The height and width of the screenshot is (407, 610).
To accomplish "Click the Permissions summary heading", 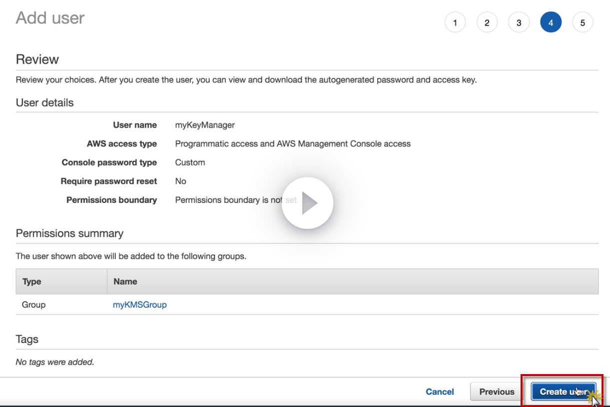I will click(69, 233).
